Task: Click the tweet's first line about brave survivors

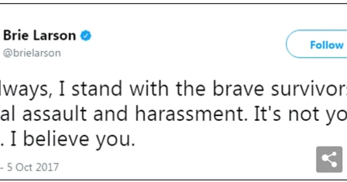Action: pyautogui.click(x=173, y=89)
